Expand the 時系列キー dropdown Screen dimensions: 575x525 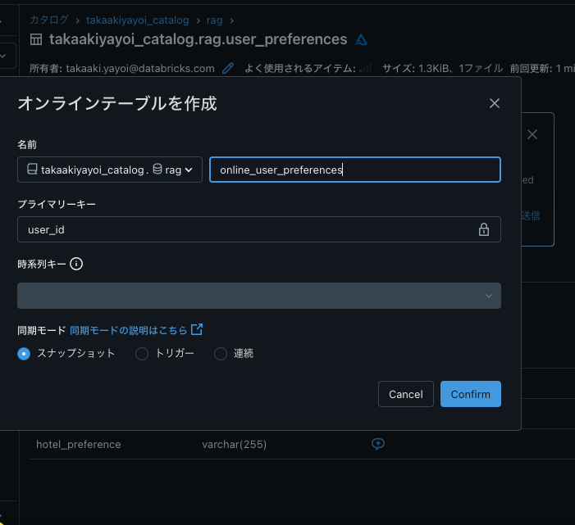point(259,296)
